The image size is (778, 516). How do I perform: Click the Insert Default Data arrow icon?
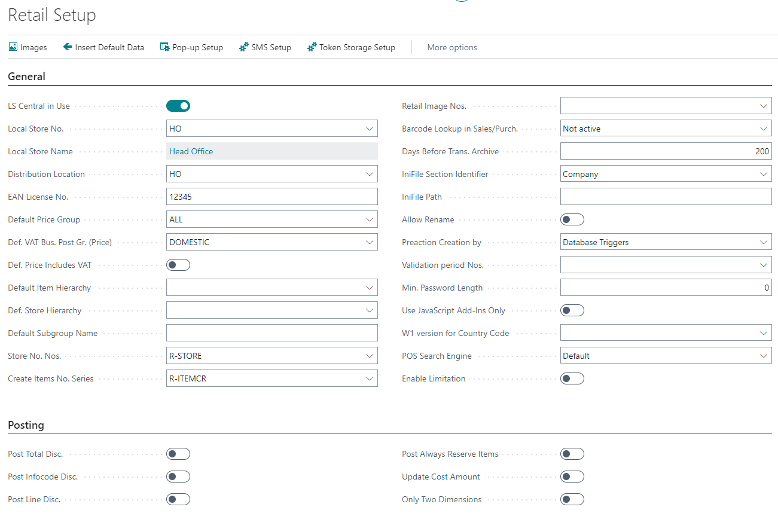tap(68, 47)
